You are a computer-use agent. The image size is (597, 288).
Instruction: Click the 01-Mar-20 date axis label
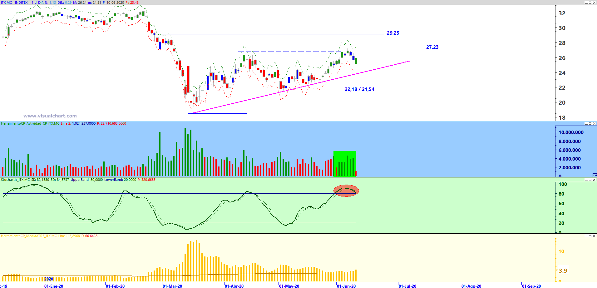point(172,286)
